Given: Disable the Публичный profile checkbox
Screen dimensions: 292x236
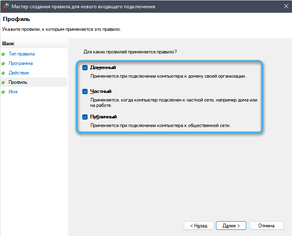Looking at the screenshot, I should (85, 117).
